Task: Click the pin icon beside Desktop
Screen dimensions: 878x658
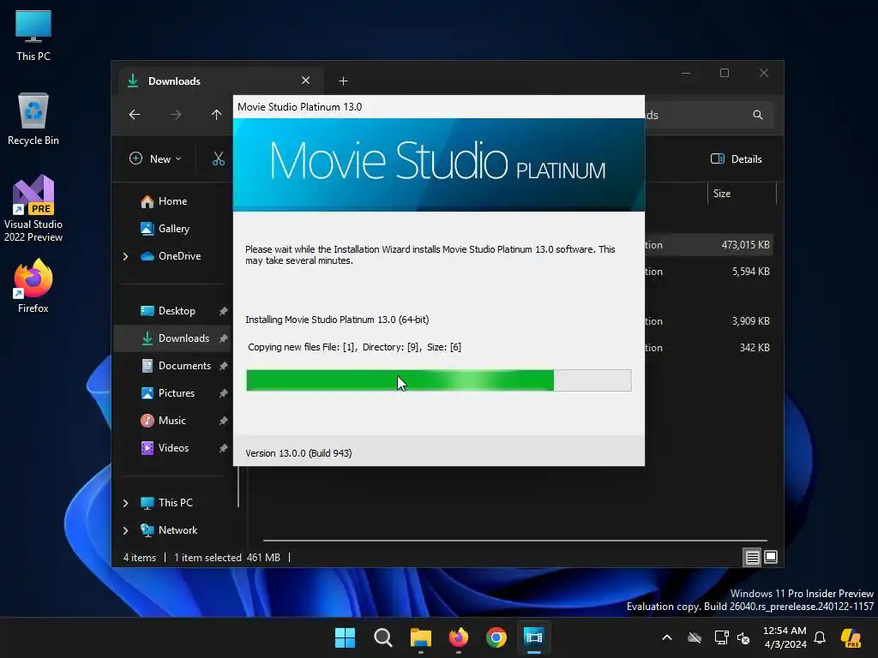Action: tap(224, 311)
